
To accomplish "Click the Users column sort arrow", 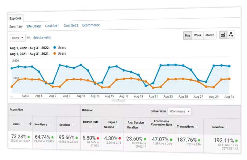I will pyautogui.click(x=30, y=124).
